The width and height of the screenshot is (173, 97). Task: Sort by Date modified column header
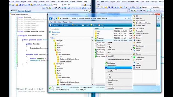[x=121, y=29]
